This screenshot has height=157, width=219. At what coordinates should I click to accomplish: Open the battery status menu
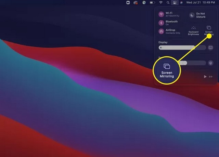[152, 2]
